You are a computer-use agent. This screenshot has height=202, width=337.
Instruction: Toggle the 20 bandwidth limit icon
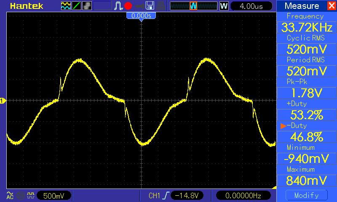click(x=20, y=196)
